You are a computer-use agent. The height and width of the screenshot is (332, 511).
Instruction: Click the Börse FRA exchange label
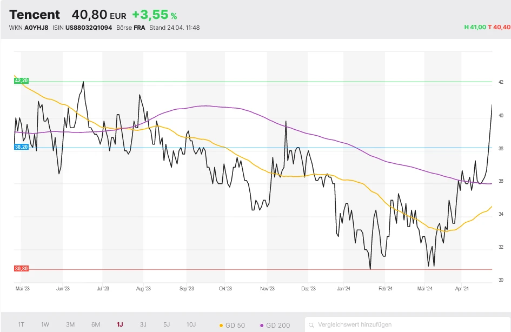131,28
